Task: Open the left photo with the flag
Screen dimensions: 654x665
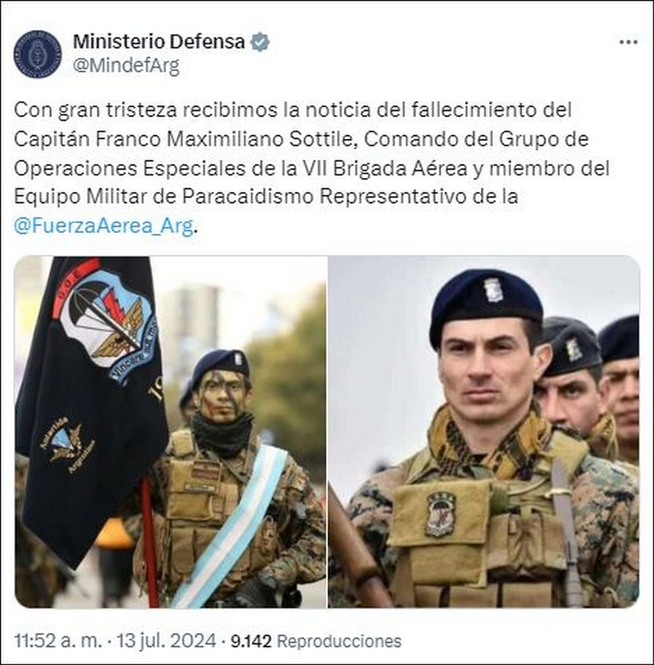Action: 171,432
